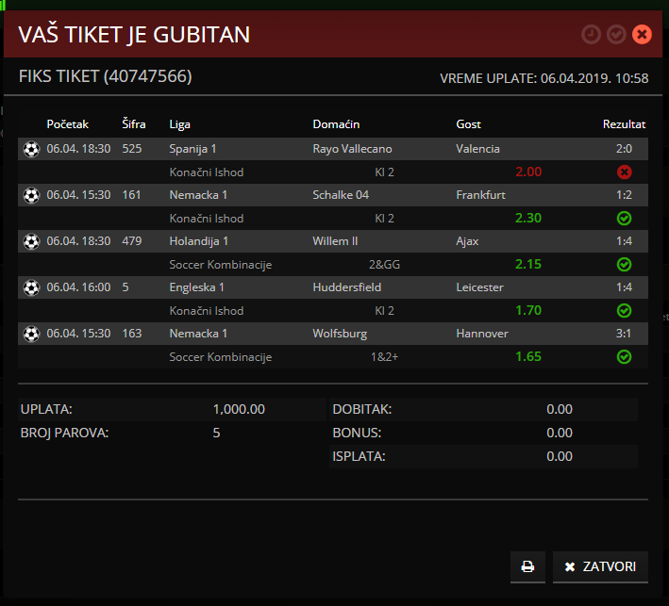
Task: Click the soccer ball icon for Huddersfield match
Action: (31, 287)
